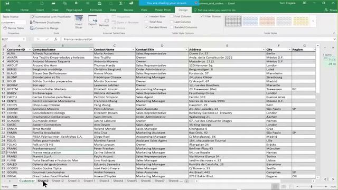Click Open in Browser icon

point(114,22)
